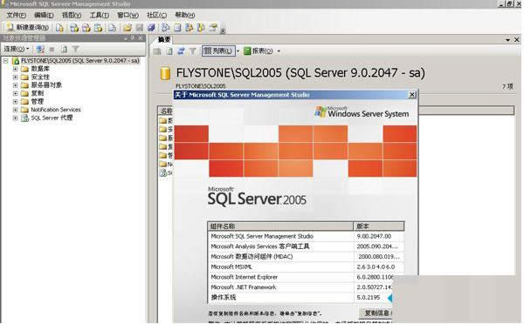Click the Summary window toolbar icon

point(177,28)
